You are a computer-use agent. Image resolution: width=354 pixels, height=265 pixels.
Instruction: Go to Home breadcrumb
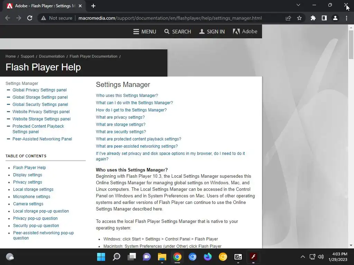[11, 56]
